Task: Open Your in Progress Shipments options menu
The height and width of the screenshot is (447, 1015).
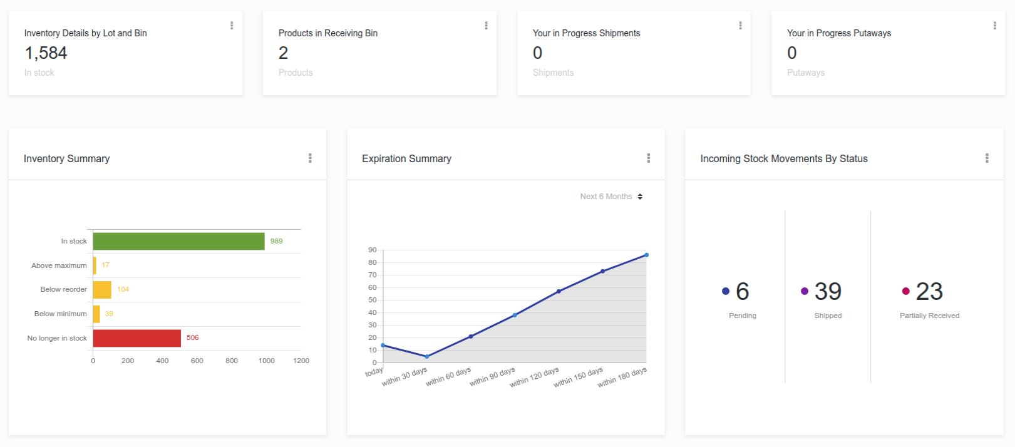Action: click(740, 26)
